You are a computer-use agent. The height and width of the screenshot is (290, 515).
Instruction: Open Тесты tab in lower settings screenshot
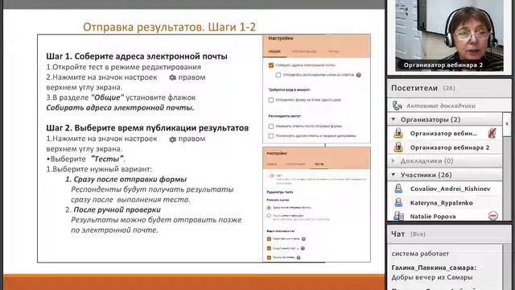(x=319, y=164)
